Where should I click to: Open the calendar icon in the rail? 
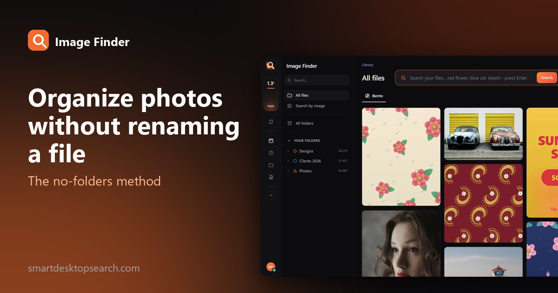271,140
